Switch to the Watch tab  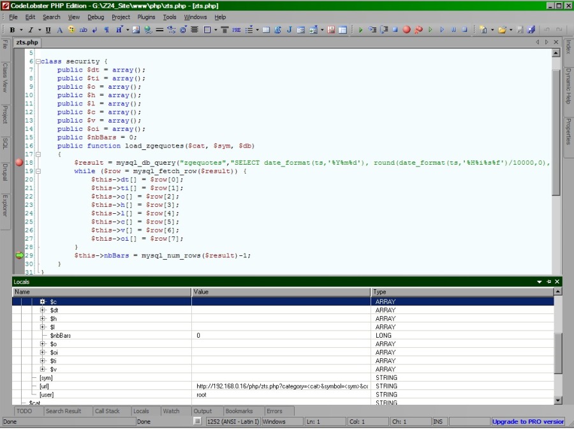[x=171, y=411]
